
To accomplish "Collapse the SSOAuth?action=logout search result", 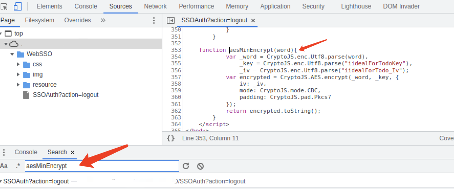I will point(1,181).
